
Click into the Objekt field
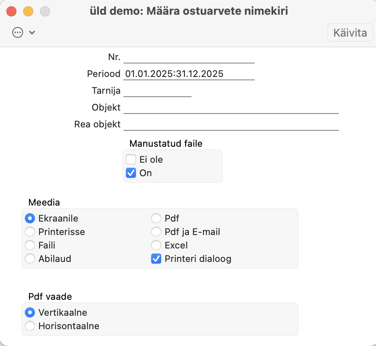pos(231,108)
